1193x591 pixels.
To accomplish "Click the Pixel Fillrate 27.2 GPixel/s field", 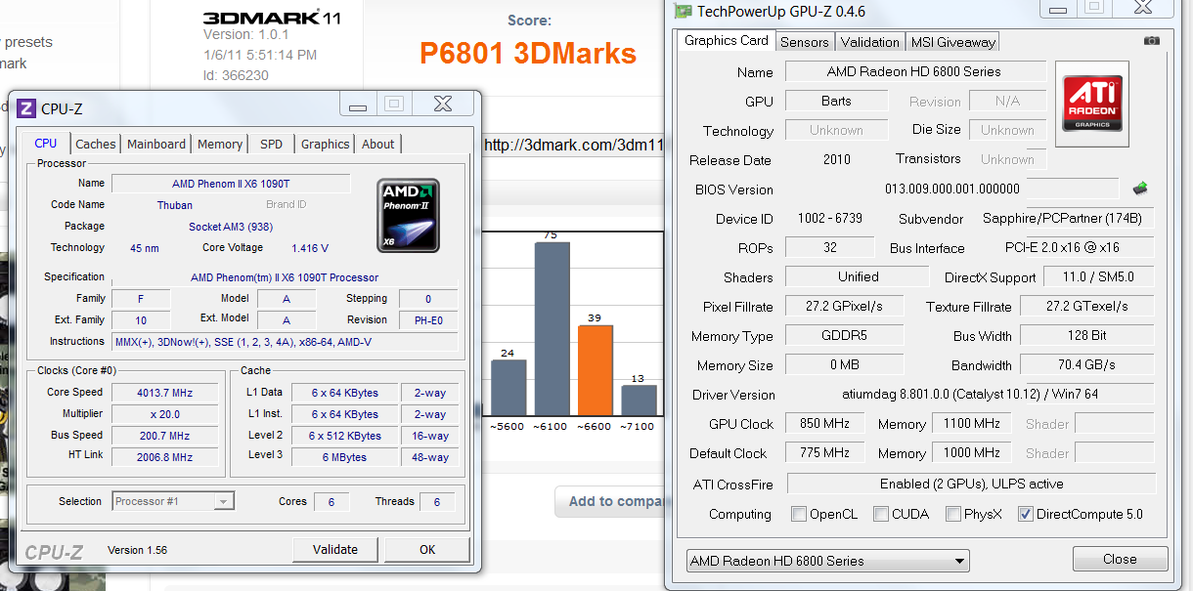I will pos(844,306).
